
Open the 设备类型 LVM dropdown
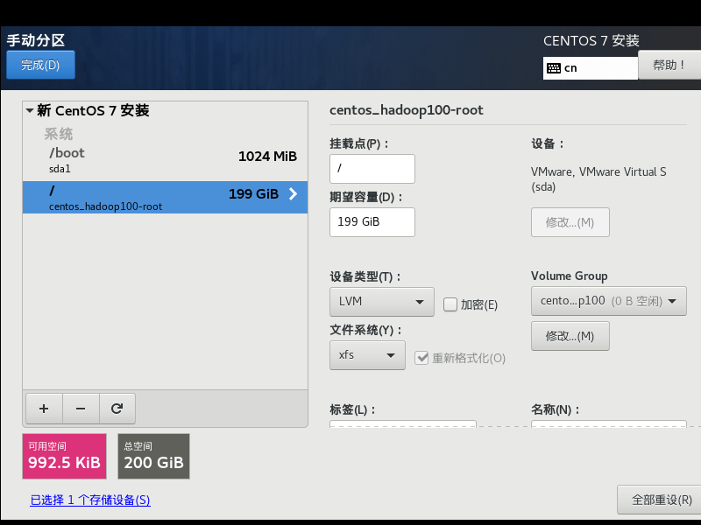(381, 301)
